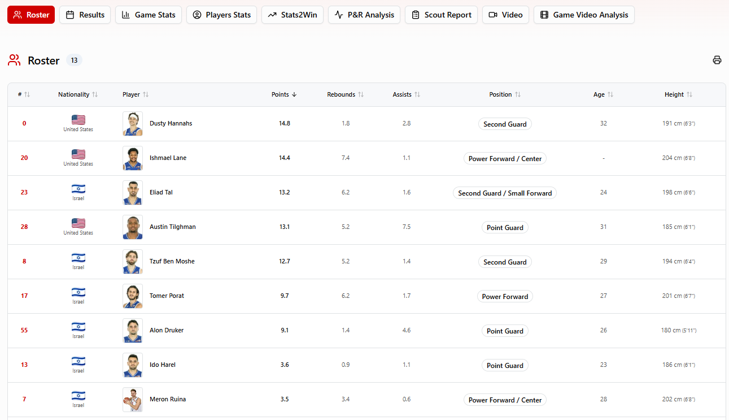Switch to the Players Stats tab
The width and height of the screenshot is (729, 420).
click(221, 15)
